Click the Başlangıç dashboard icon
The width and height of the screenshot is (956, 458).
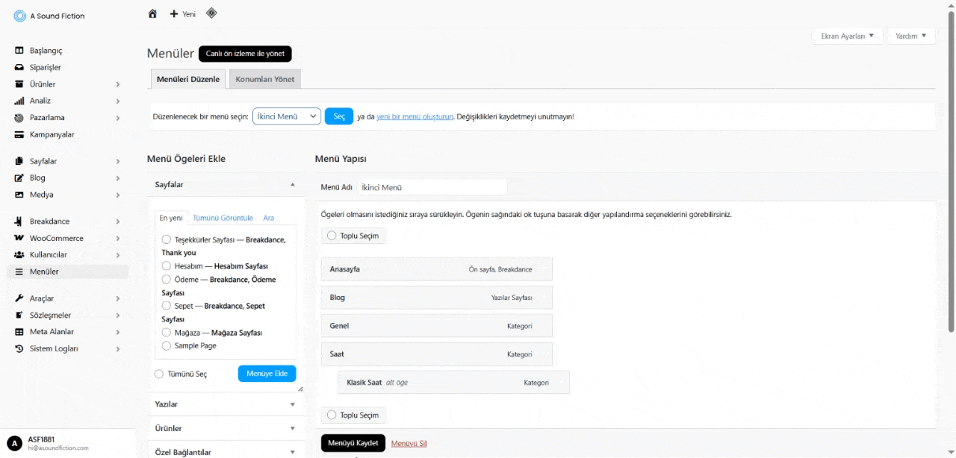pos(19,51)
